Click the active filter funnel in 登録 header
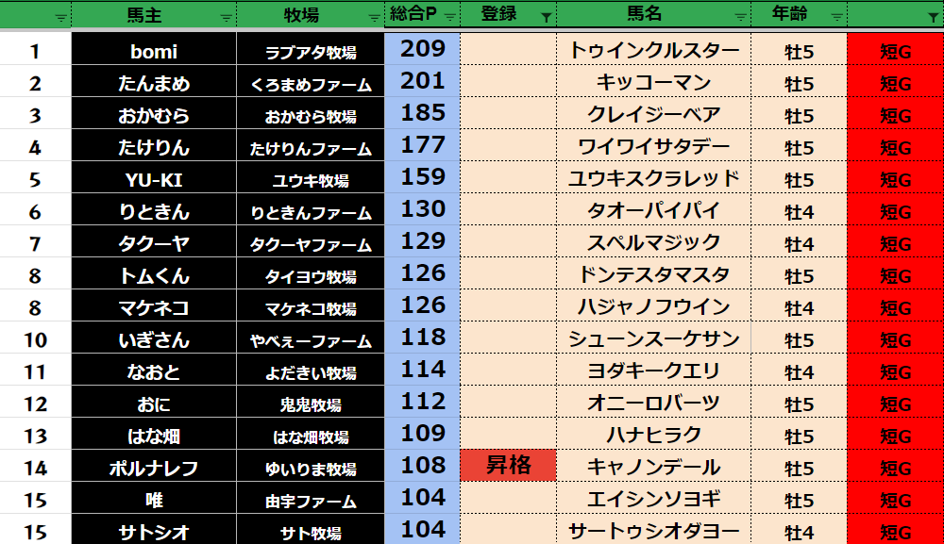The image size is (944, 544). pyautogui.click(x=546, y=17)
